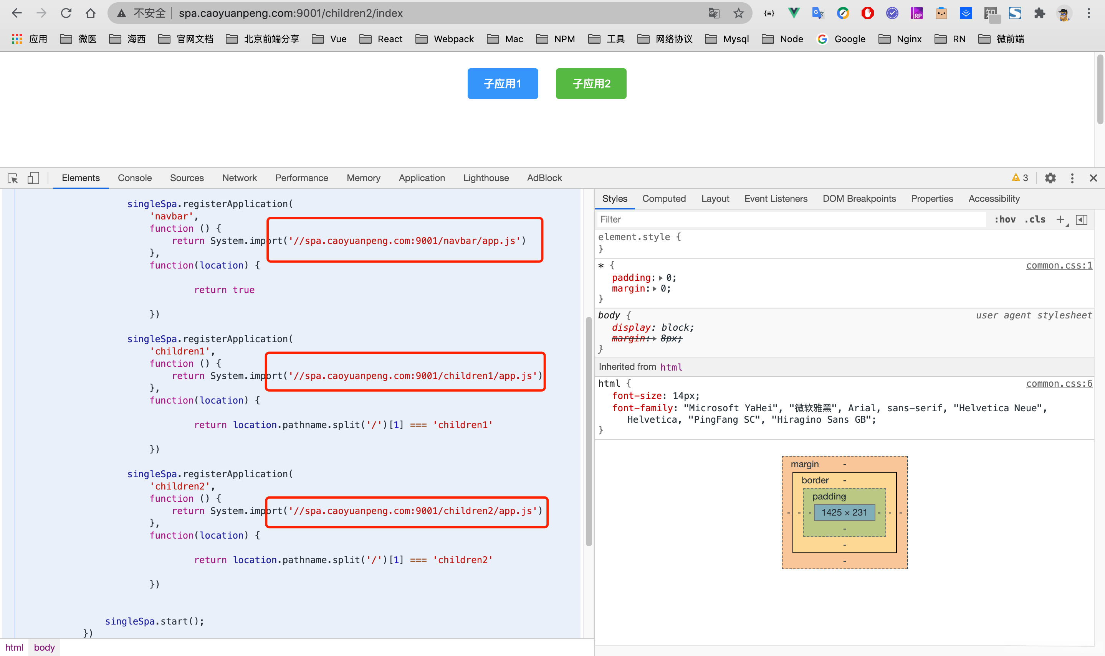This screenshot has width=1105, height=656.
Task: Expand the padding shorthand triangle
Action: (660, 278)
